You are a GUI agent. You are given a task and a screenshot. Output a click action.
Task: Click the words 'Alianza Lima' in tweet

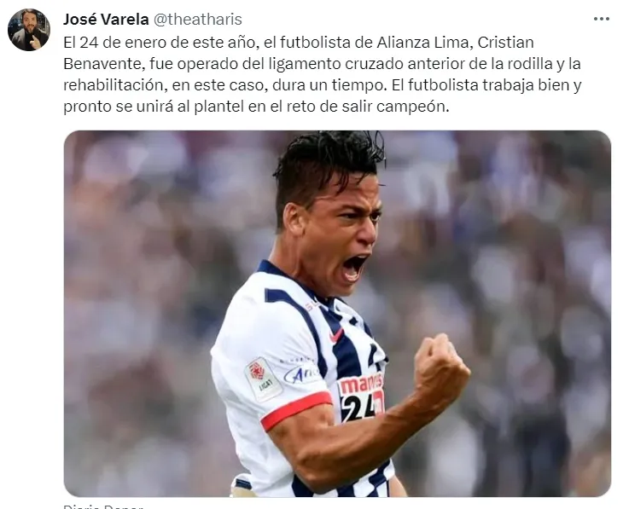[x=422, y=43]
